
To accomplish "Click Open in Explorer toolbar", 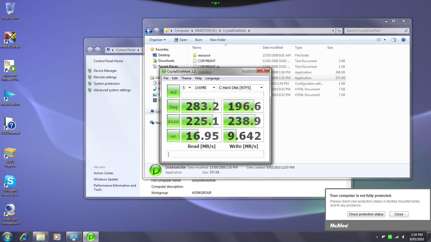I will click(x=180, y=40).
